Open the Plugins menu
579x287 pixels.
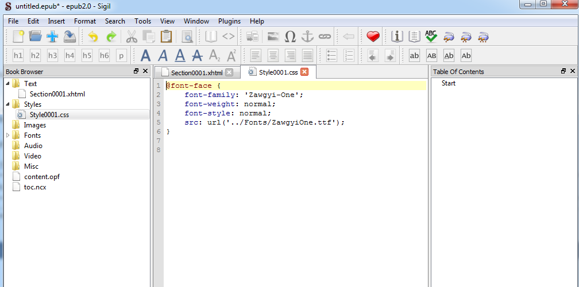(229, 21)
